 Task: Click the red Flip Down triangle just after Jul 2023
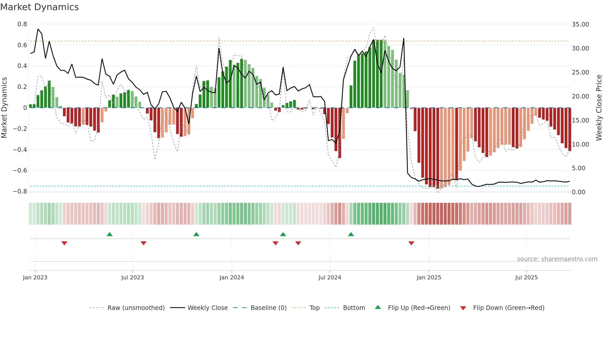click(143, 243)
